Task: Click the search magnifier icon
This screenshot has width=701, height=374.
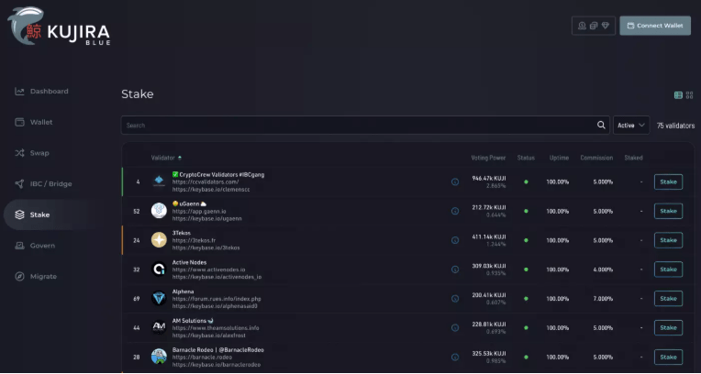Action: coord(602,125)
